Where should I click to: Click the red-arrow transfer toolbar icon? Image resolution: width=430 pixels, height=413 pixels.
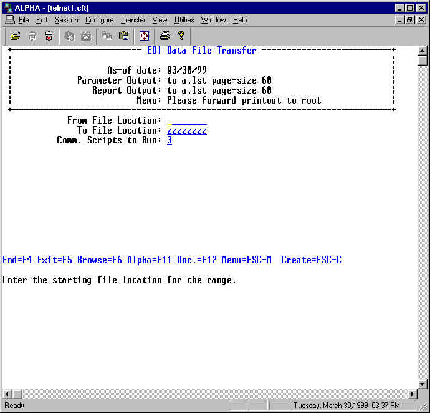[49, 36]
